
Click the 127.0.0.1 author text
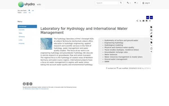pos(147,68)
